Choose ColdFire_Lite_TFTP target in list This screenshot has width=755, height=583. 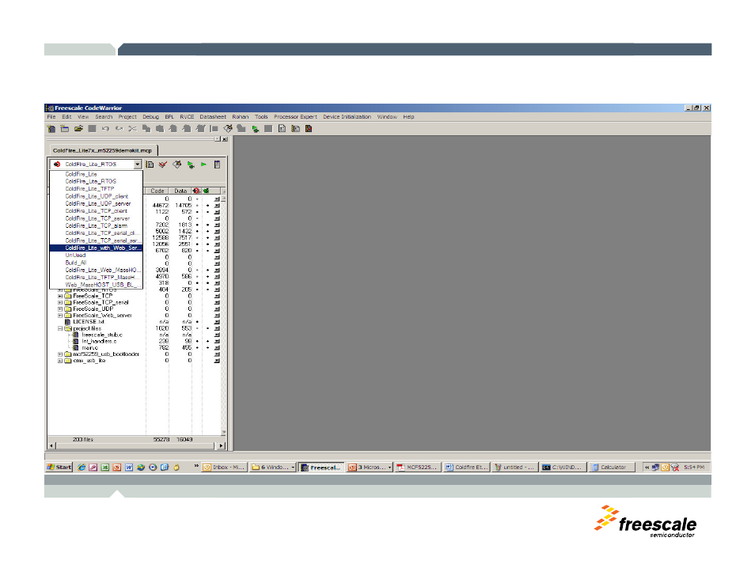[x=96, y=189]
